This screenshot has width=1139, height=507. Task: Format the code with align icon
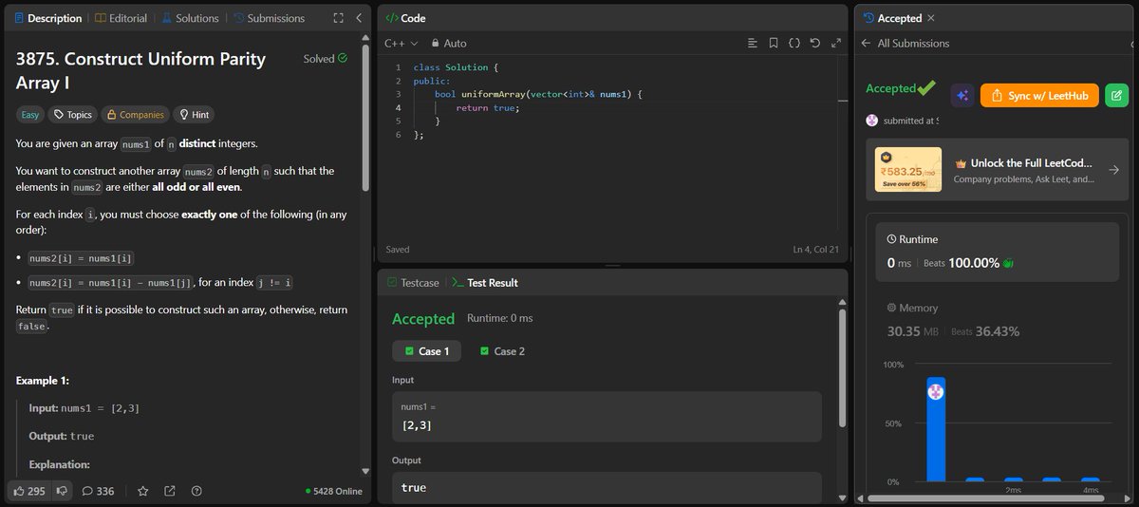click(x=753, y=43)
